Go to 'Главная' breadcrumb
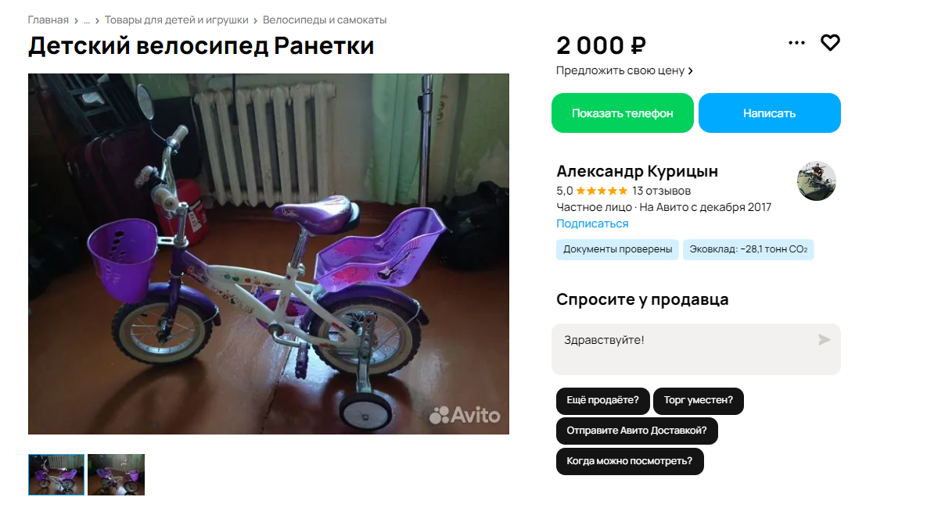This screenshot has height=515, width=945. 49,20
